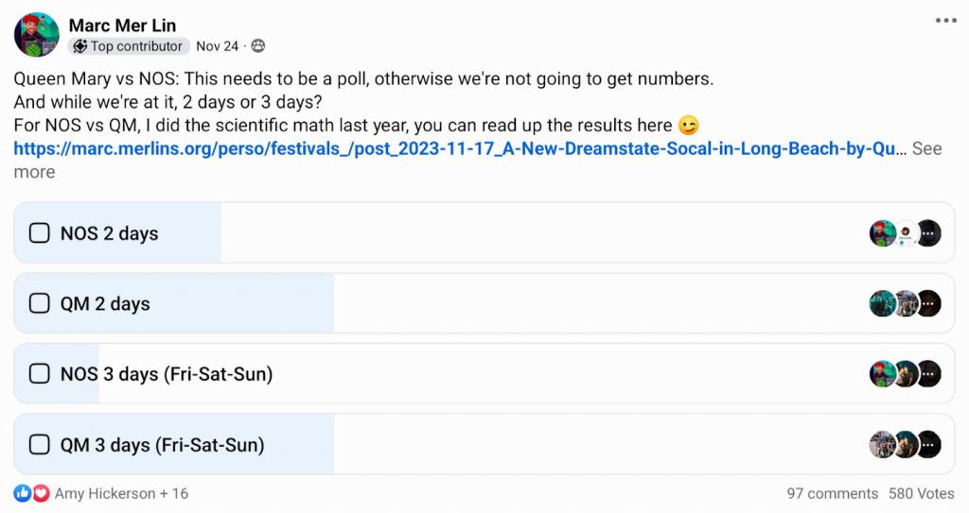Open the post options three-dot menu
The image size is (969, 513).
coord(945,21)
